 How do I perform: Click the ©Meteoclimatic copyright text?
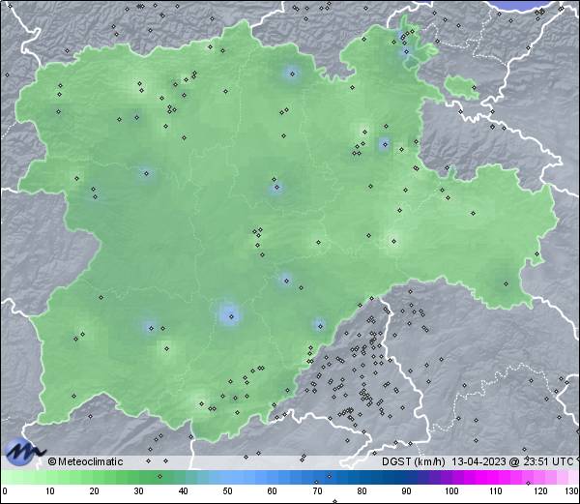(x=85, y=461)
